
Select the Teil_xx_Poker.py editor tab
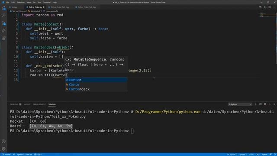[35, 7]
